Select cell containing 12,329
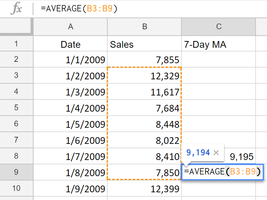This screenshot has width=267, height=200. (x=145, y=76)
